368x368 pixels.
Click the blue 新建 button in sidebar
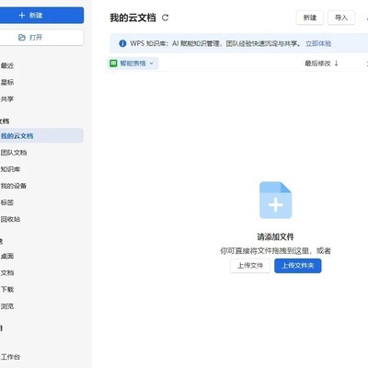(x=41, y=16)
